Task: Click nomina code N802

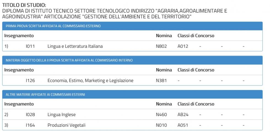Action: pyautogui.click(x=161, y=46)
